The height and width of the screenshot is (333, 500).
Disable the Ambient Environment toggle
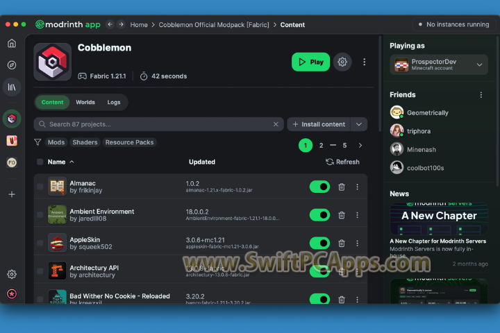pyautogui.click(x=319, y=215)
